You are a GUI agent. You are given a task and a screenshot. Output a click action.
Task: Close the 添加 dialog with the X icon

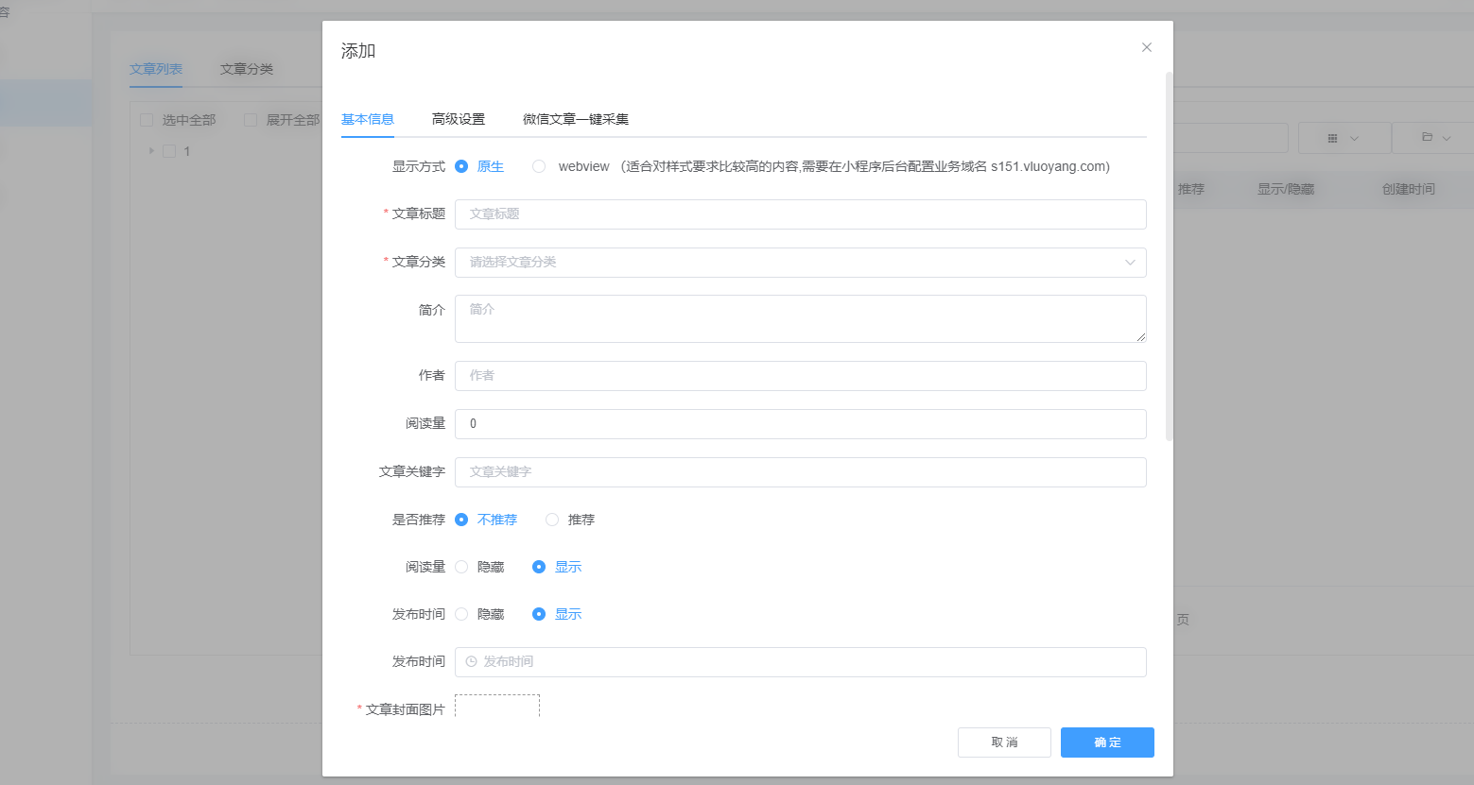(x=1146, y=47)
